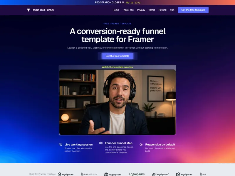The image size is (235, 176).
Task: Play the template overview video
Action: tap(117, 102)
